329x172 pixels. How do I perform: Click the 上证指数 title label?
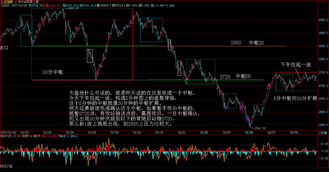tap(7, 2)
